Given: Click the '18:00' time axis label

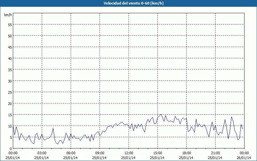Looking at the screenshot, I should click(187, 153).
